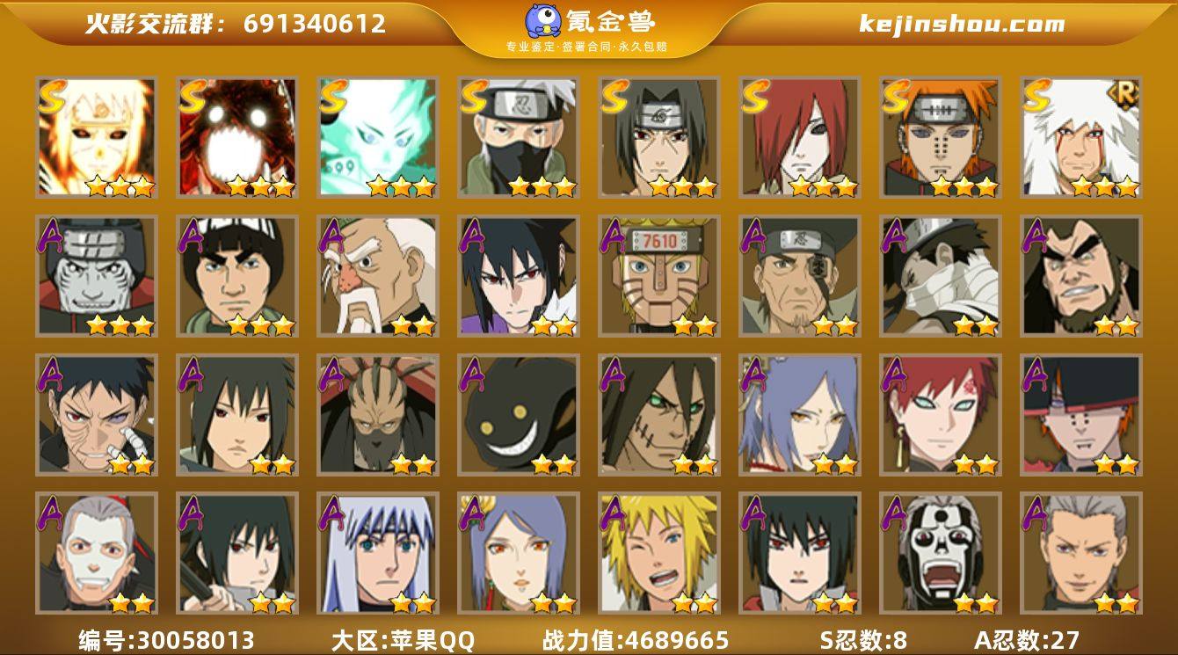Click the group number 691340612
The width and height of the screenshot is (1178, 655).
(x=315, y=24)
